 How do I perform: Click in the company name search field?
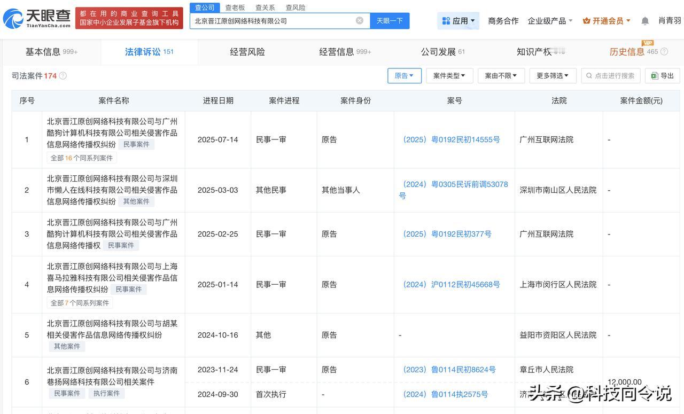(273, 21)
